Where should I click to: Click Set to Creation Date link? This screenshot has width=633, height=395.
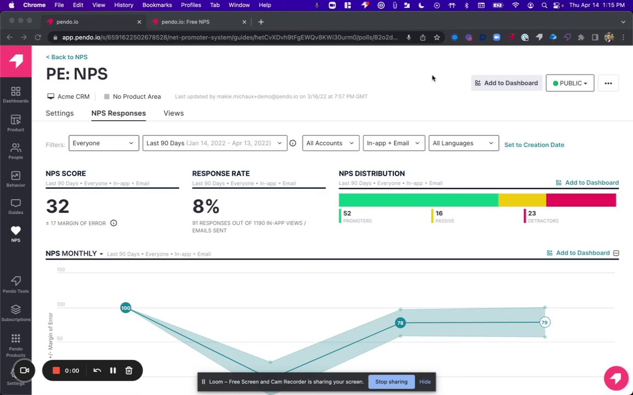click(534, 145)
